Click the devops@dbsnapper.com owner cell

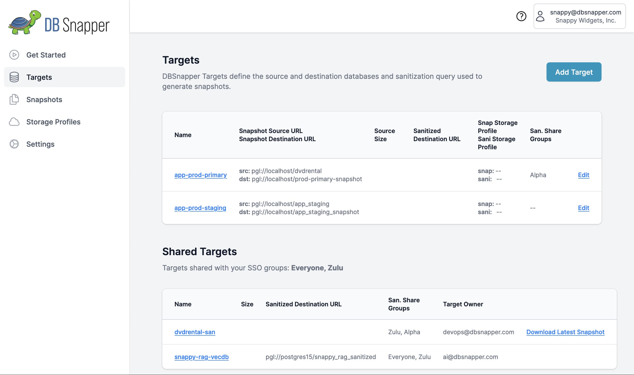478,332
